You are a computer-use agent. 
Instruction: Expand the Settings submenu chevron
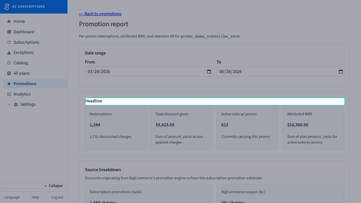(x=9, y=105)
